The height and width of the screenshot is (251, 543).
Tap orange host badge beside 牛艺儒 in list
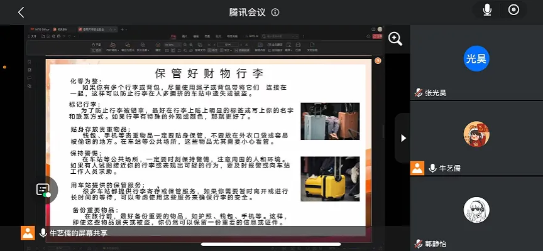coord(417,168)
